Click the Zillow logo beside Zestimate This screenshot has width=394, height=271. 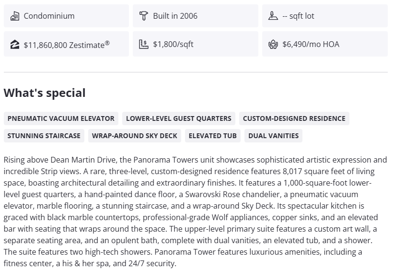click(x=14, y=45)
